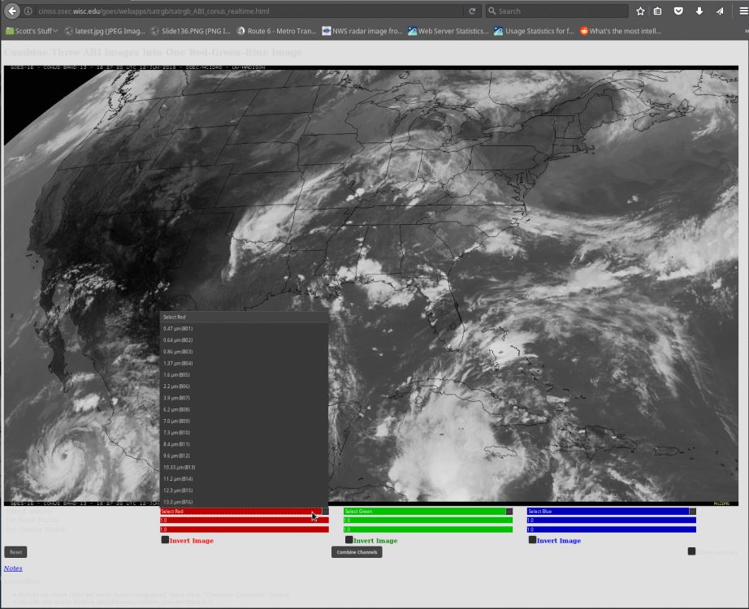Open the Pocket shield icon in toolbar
Screen dimensions: 749x609
point(678,11)
